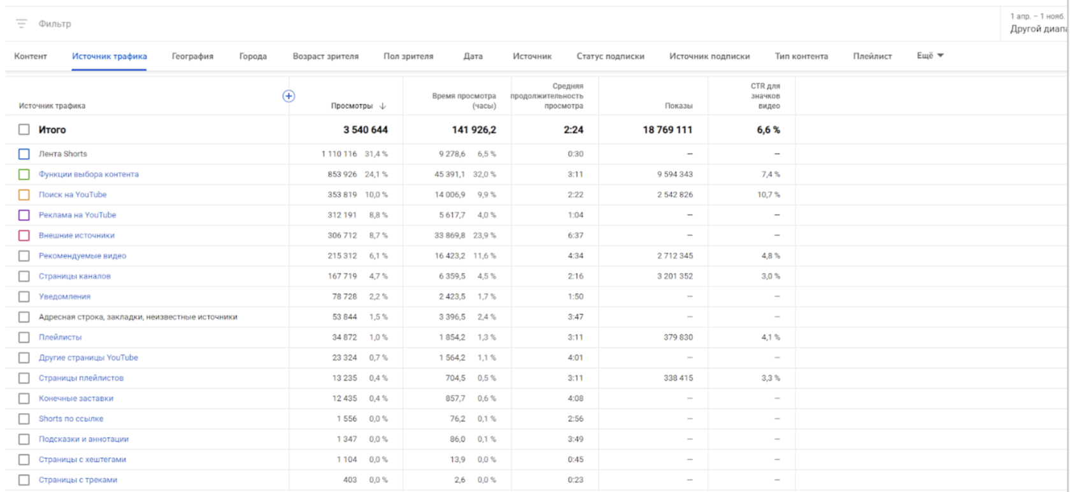Switch to the Контент tab
The image size is (1070, 492).
[x=31, y=56]
